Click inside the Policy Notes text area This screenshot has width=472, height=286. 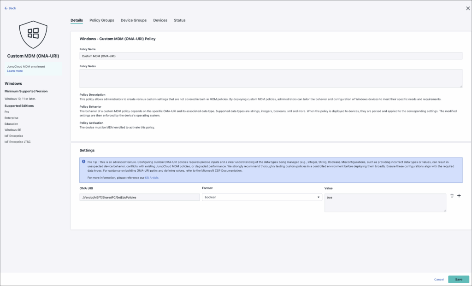pyautogui.click(x=271, y=78)
